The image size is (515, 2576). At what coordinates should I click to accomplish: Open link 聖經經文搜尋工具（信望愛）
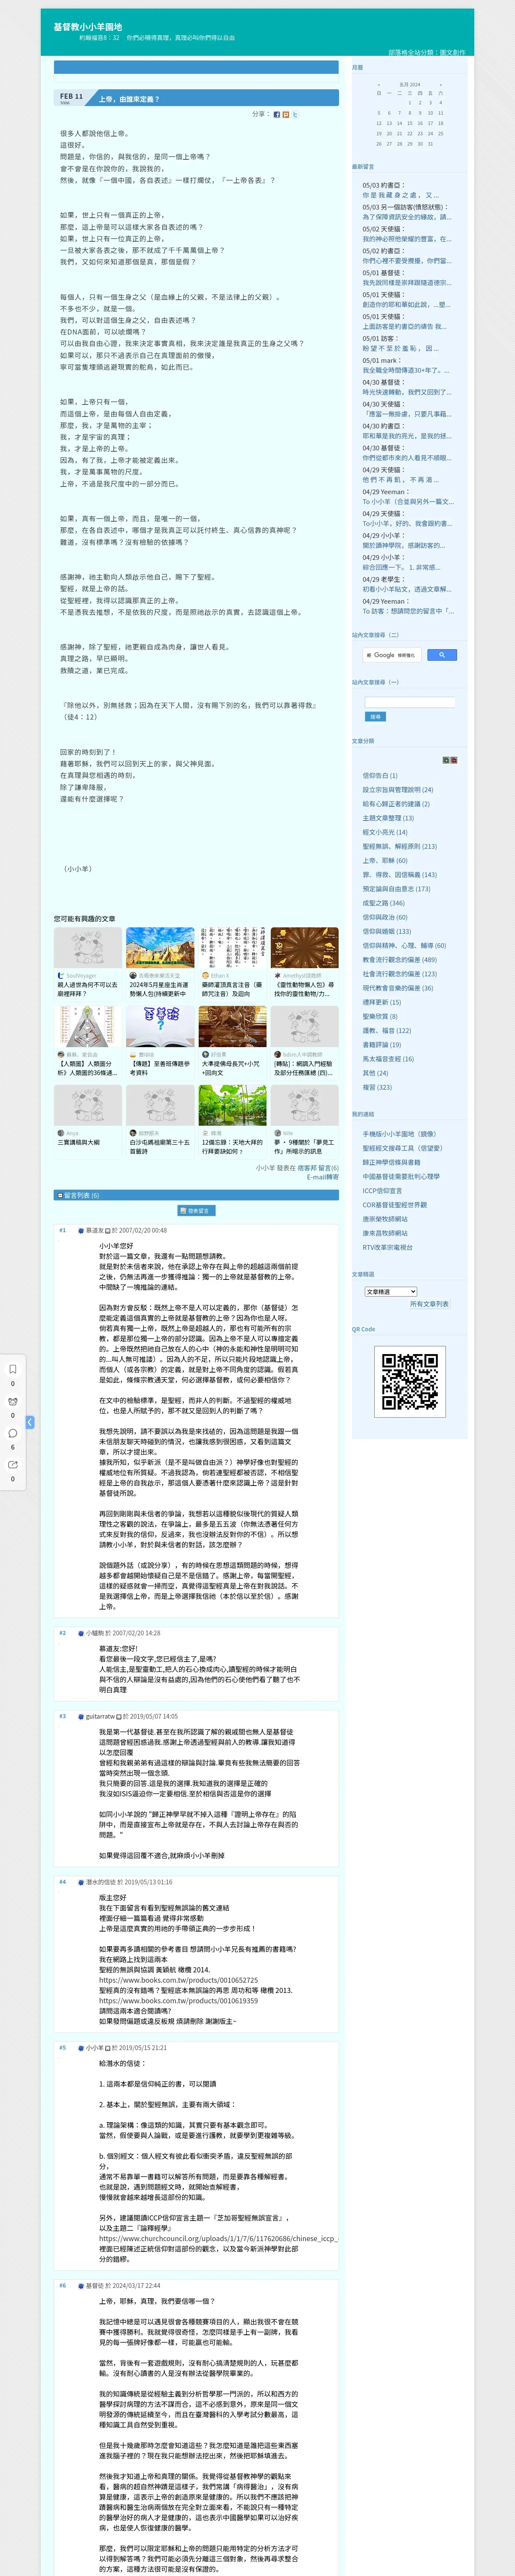(402, 1148)
